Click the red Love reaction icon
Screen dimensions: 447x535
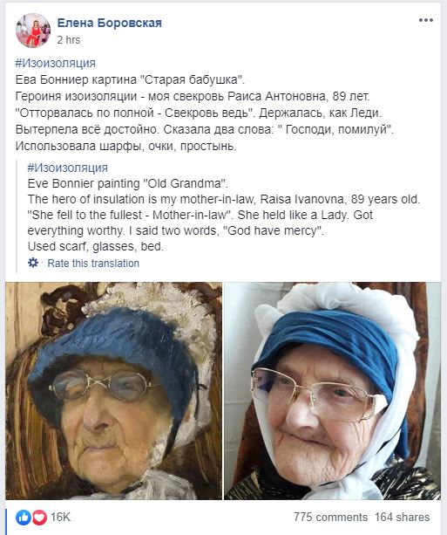(x=39, y=518)
